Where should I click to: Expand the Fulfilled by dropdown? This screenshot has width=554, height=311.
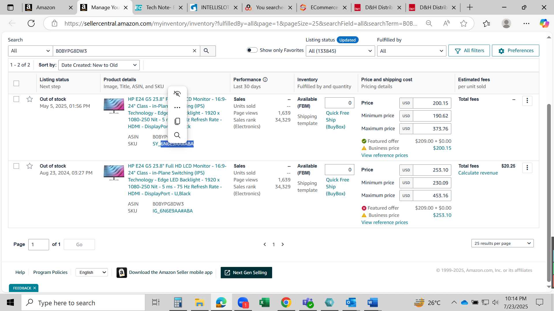[x=411, y=51]
